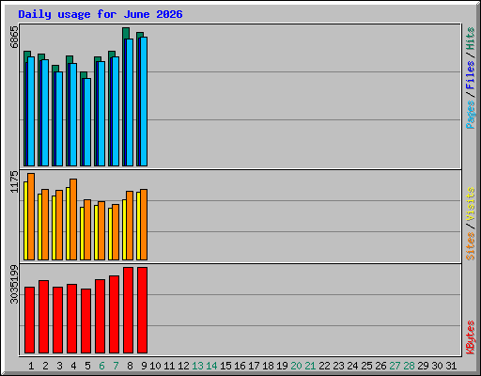
Task: Click the '1175' visits axis value
Action: click(x=14, y=181)
